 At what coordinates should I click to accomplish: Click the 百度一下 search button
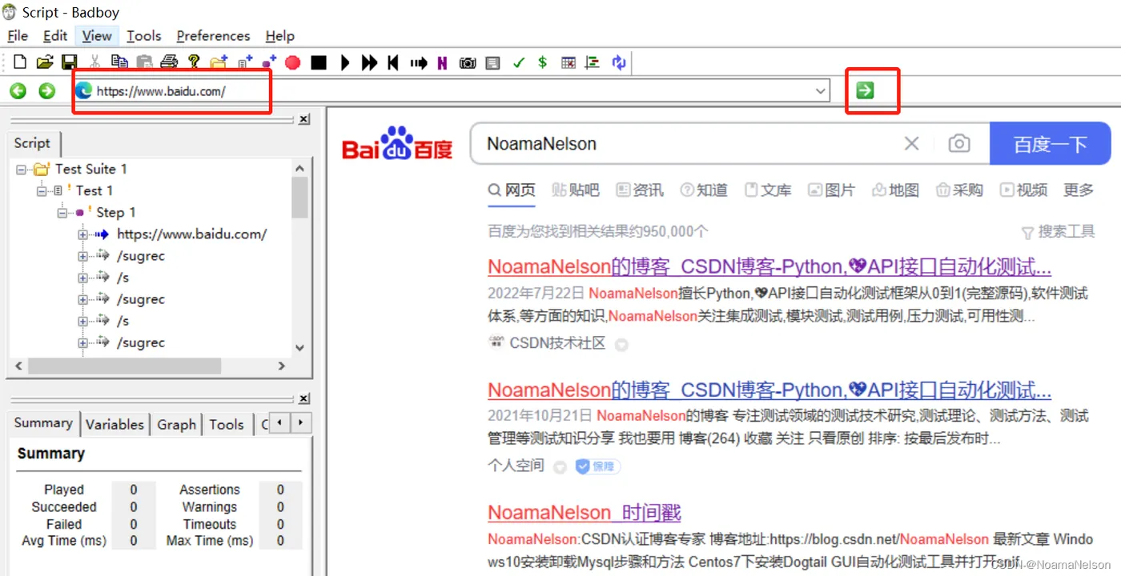[1050, 144]
